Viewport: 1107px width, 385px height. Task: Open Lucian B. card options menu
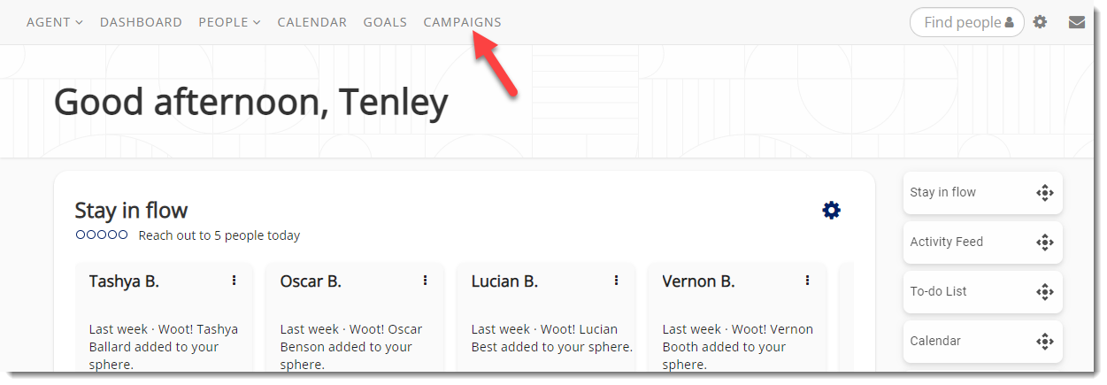coord(616,281)
